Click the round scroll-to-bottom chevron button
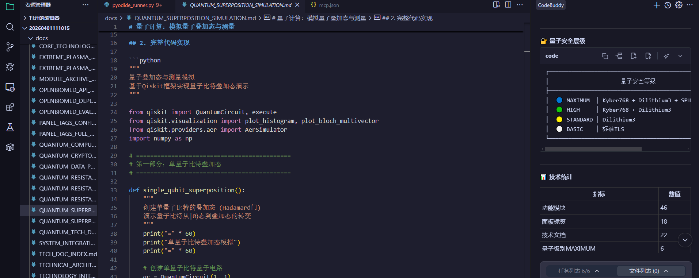The height and width of the screenshot is (278, 699). [x=685, y=240]
